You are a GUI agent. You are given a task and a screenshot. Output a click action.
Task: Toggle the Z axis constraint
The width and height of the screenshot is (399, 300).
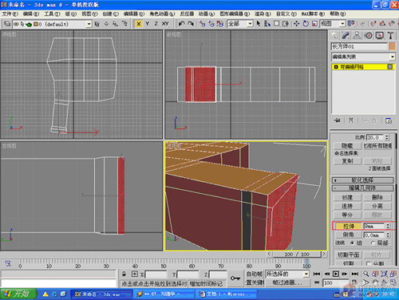[x=156, y=24]
